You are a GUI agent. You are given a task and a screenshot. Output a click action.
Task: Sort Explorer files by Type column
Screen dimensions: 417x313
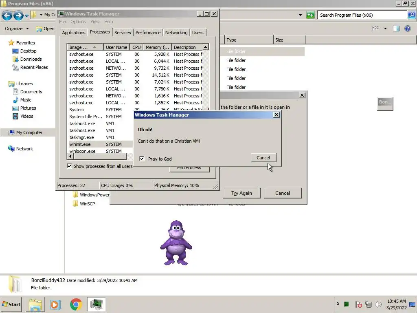coord(249,40)
